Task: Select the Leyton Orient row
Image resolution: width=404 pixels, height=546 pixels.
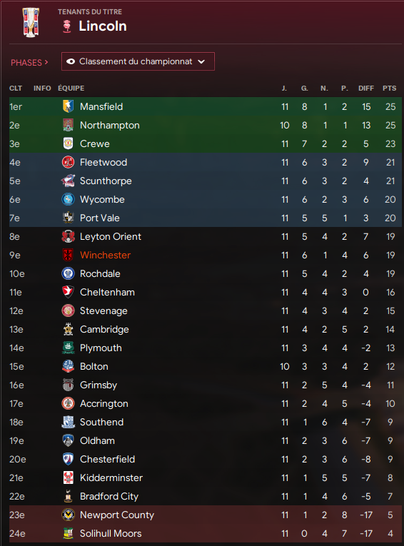Action: [x=206, y=236]
